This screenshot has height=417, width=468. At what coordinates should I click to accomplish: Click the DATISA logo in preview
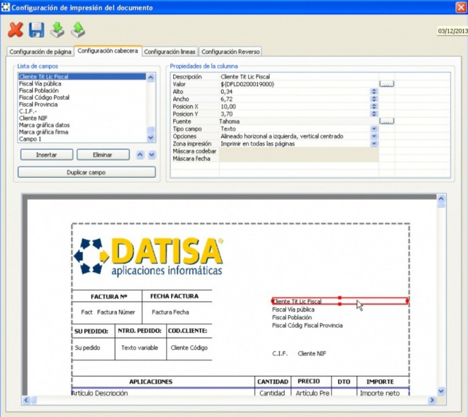149,256
